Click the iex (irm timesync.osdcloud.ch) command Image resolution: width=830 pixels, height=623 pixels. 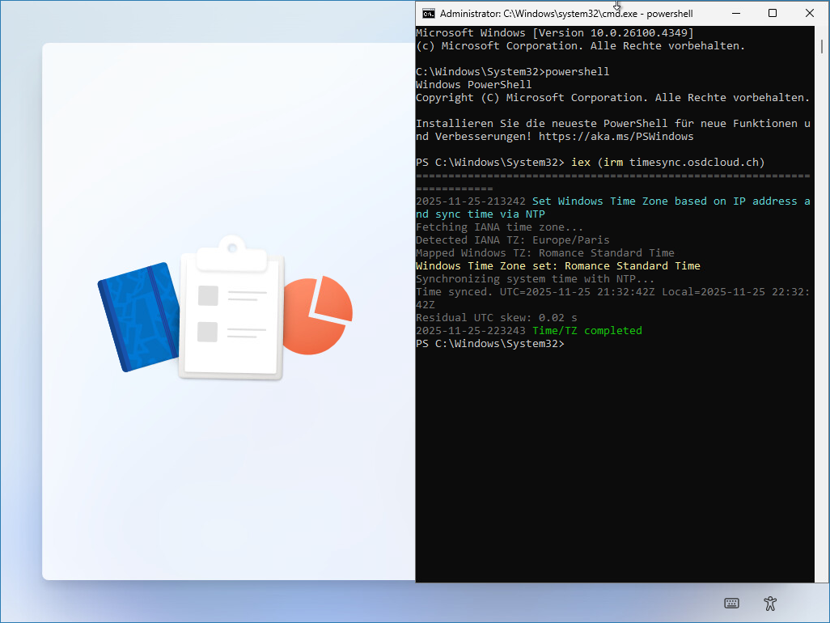(x=667, y=163)
